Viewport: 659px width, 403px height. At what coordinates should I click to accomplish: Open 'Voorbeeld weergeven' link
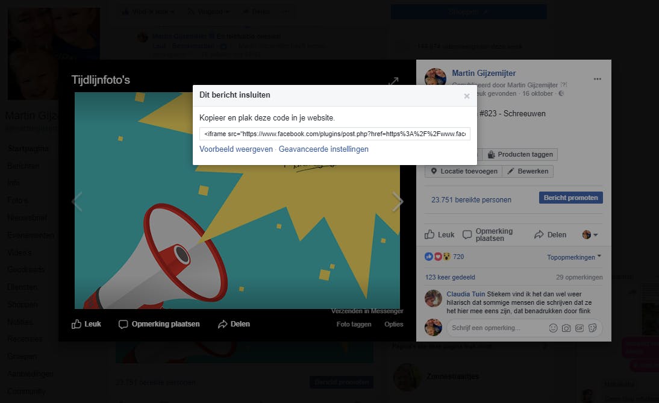click(x=236, y=149)
